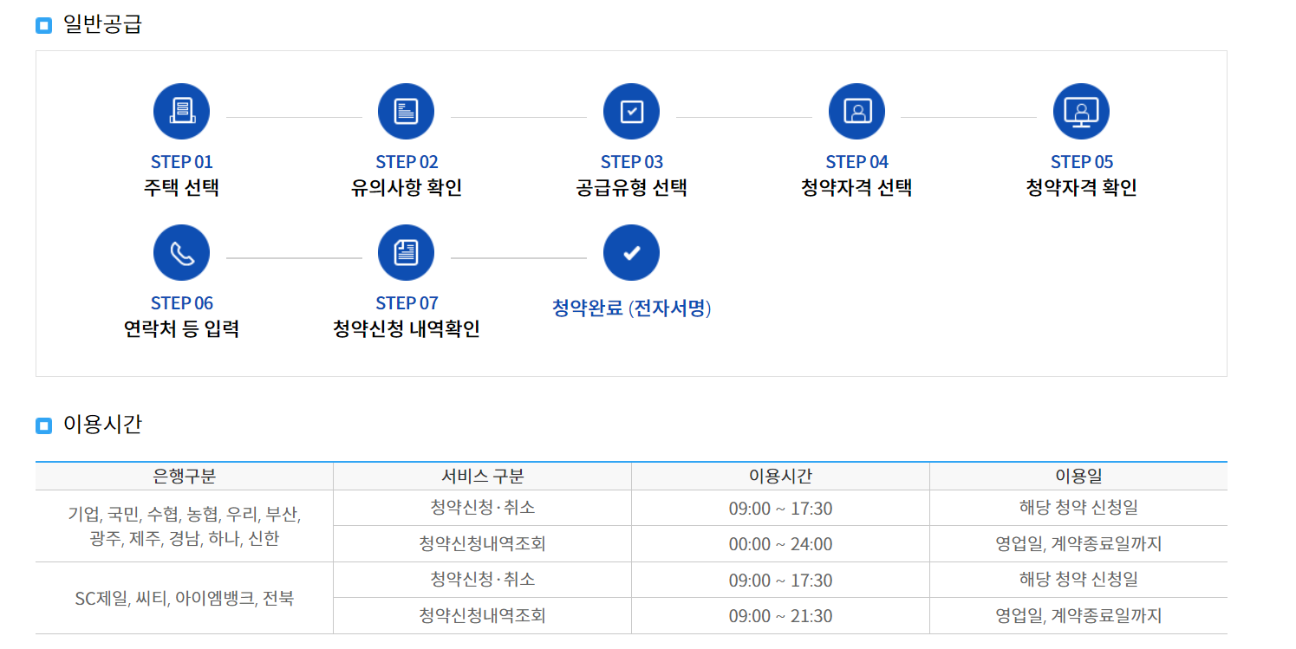
Task: Select the 해당 청약 신청일 cell
Action: pyautogui.click(x=1078, y=508)
